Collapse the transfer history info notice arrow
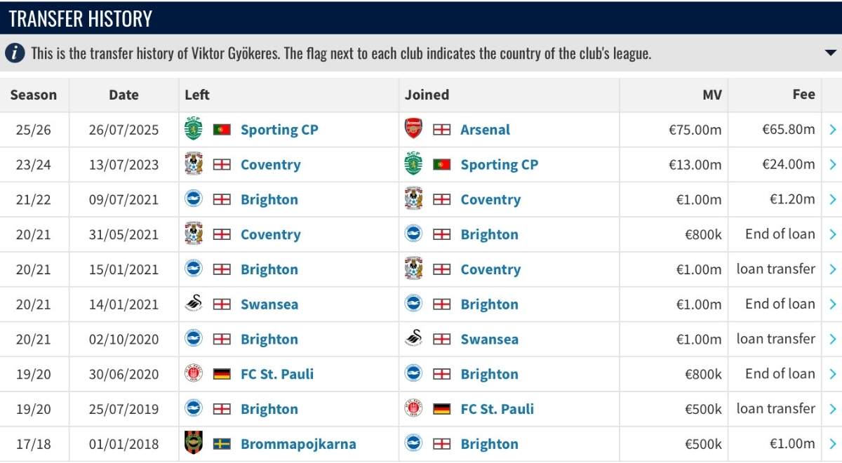 [831, 53]
